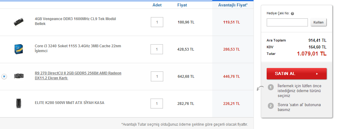The width and height of the screenshot is (348, 129).
Task: Click the Core i3 3240 processor thumbnail
Action: point(19,49)
